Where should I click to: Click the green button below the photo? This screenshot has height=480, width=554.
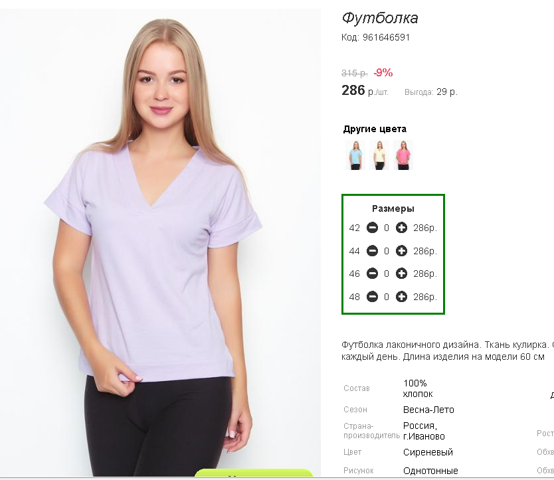(x=254, y=473)
